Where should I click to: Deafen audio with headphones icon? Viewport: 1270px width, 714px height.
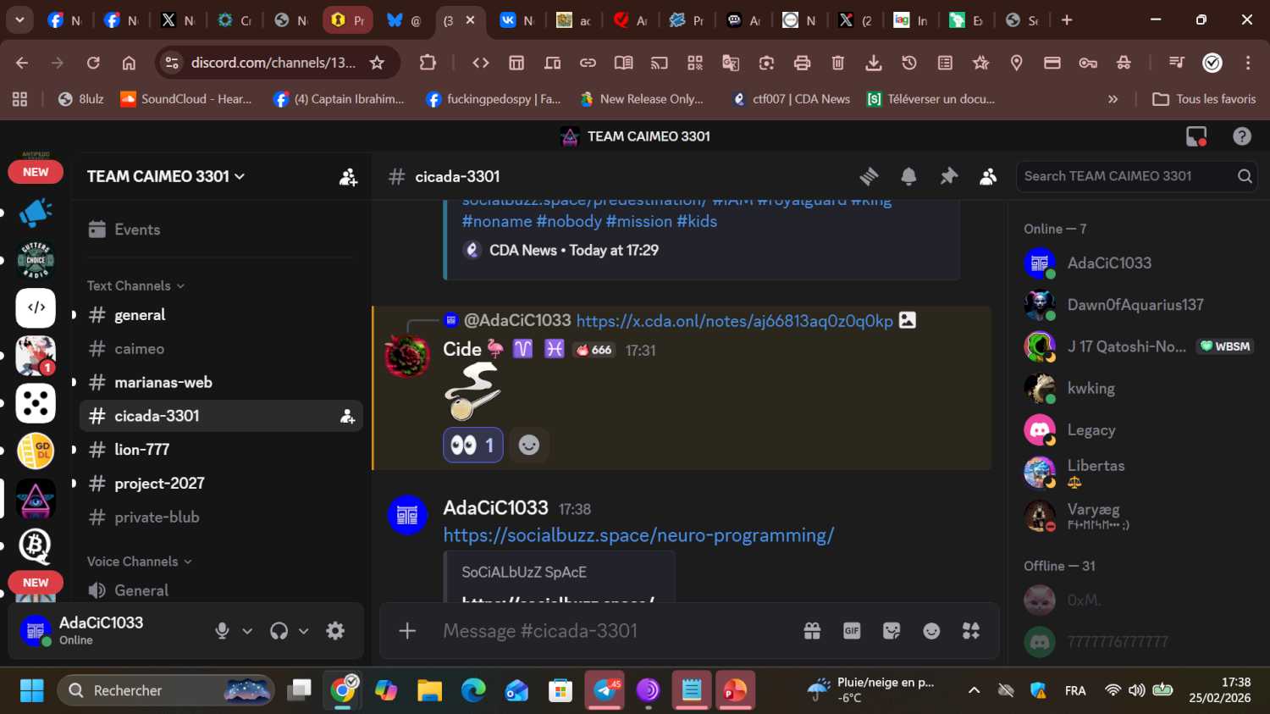[x=279, y=631]
